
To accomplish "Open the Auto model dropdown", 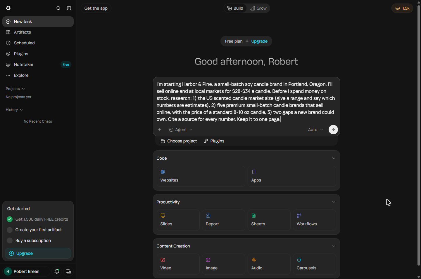I will [x=315, y=130].
